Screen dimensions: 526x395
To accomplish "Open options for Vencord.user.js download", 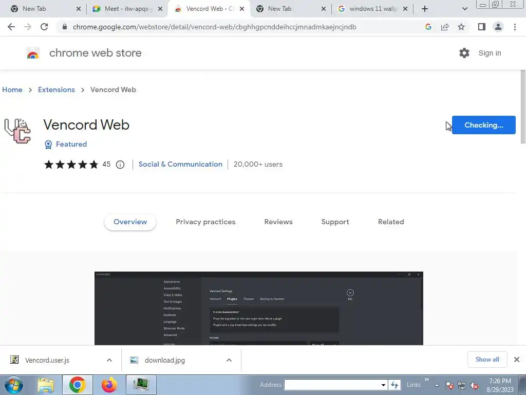I will (x=109, y=360).
